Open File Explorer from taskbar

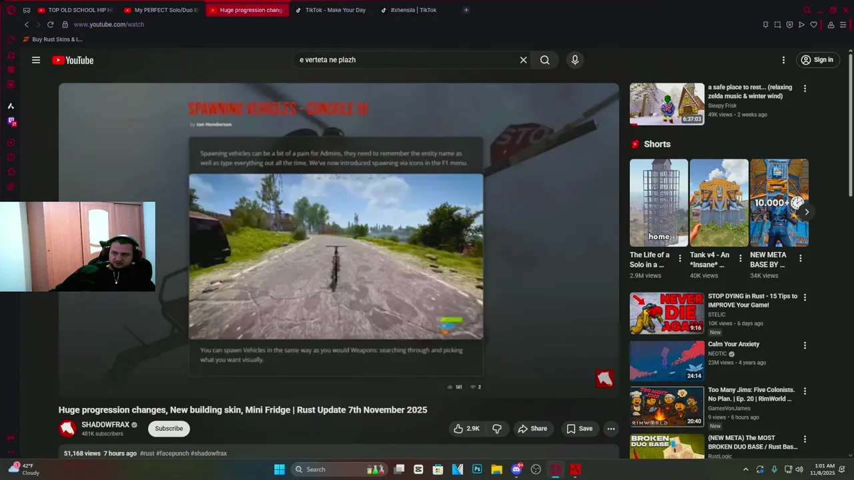[496, 469]
